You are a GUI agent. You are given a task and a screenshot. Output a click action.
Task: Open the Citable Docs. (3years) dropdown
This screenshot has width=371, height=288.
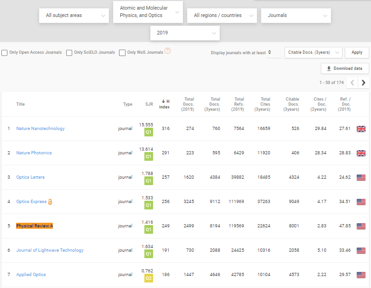[x=313, y=52]
